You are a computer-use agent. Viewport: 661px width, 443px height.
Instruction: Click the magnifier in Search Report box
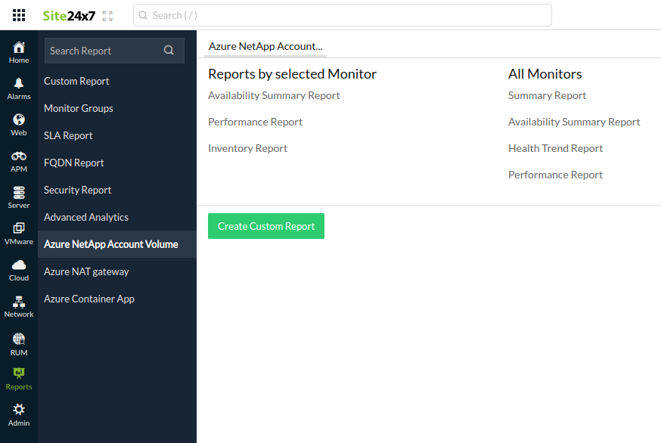pyautogui.click(x=169, y=50)
